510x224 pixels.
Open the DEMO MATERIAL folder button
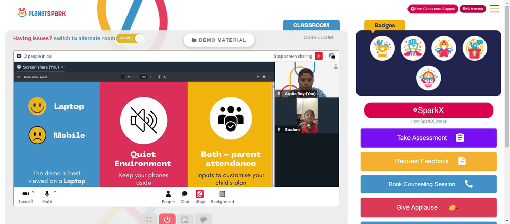pos(219,40)
